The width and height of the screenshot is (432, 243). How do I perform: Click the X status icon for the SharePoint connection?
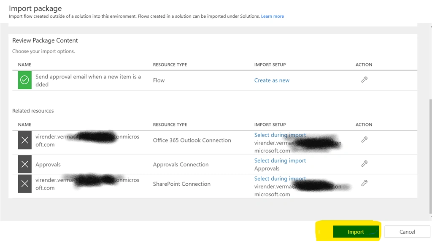tap(25, 184)
